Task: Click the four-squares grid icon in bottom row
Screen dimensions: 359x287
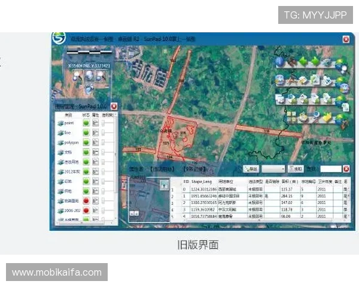Action: (291, 117)
